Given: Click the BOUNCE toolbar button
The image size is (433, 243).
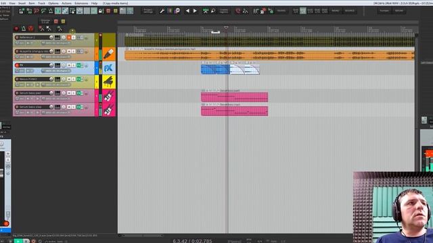Looking at the screenshot, I should pos(350,11).
